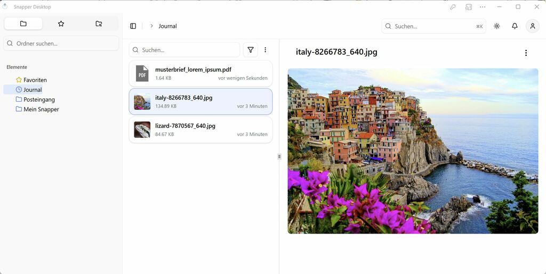Screen dimensions: 546x274
Task: Click the breadcrumb chevron before Journal
Action: pos(151,26)
